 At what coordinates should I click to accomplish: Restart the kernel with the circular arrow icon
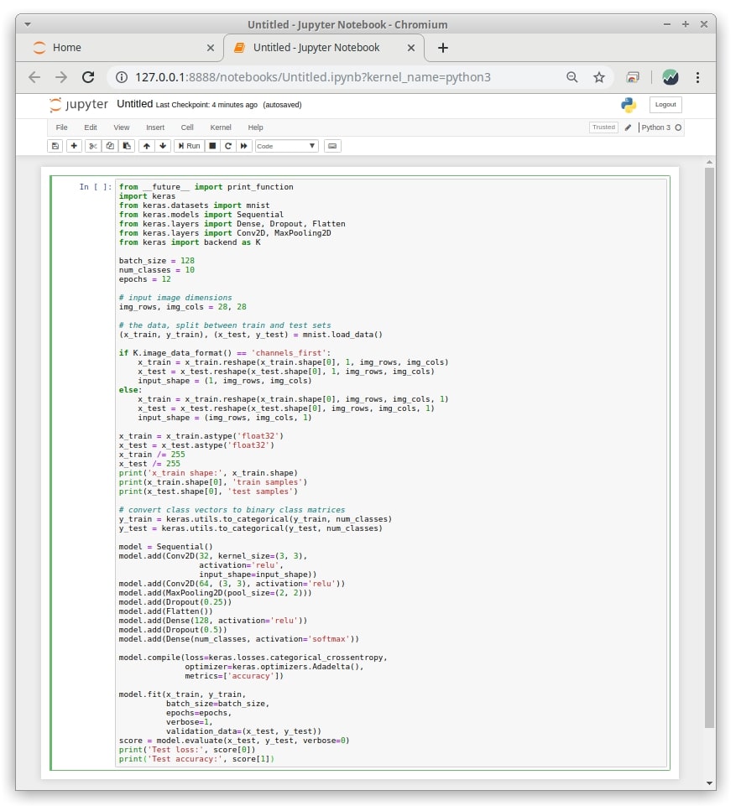point(228,146)
